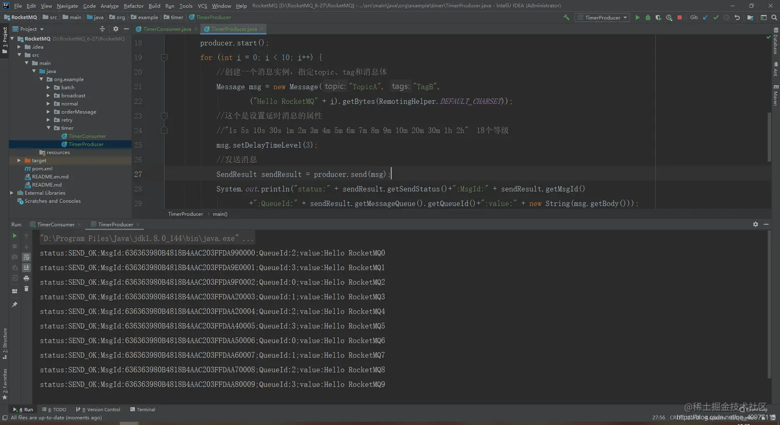The image size is (780, 425).
Task: Toggle soft-wrap in the console
Action: coord(26,257)
